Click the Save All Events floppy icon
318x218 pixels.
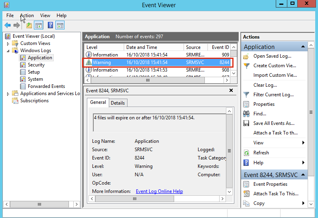click(246, 123)
